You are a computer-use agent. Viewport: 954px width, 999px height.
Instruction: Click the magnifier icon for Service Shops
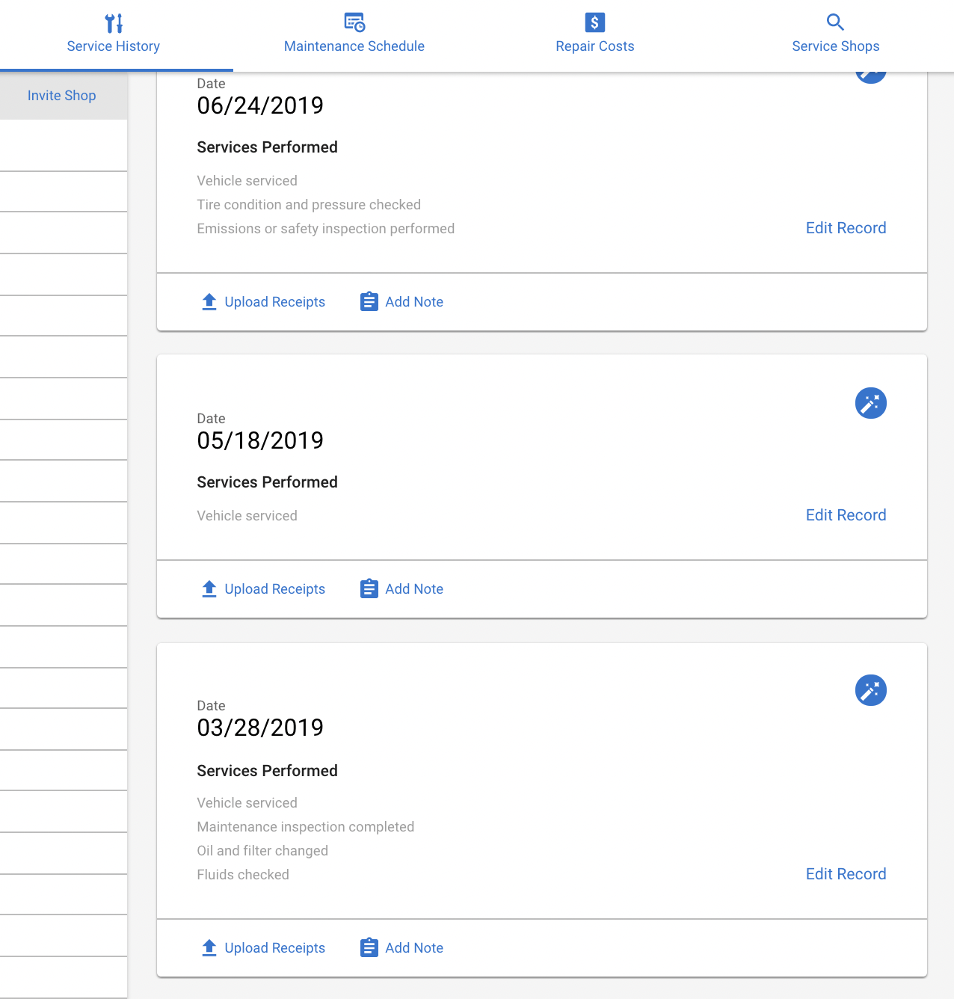pos(835,22)
